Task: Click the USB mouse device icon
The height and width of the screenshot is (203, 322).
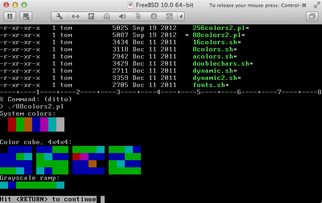Action: [x=138, y=17]
